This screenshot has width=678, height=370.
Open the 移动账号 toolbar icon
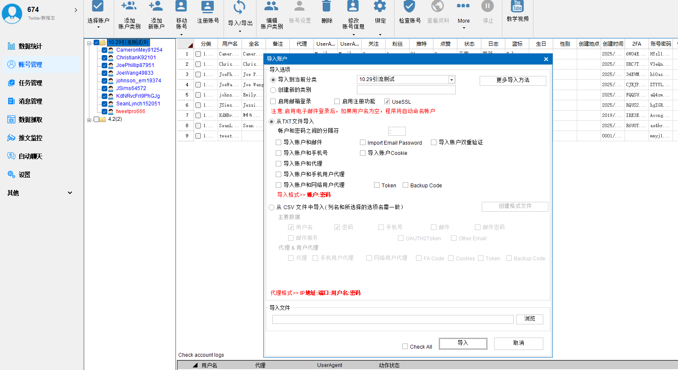coord(181,6)
